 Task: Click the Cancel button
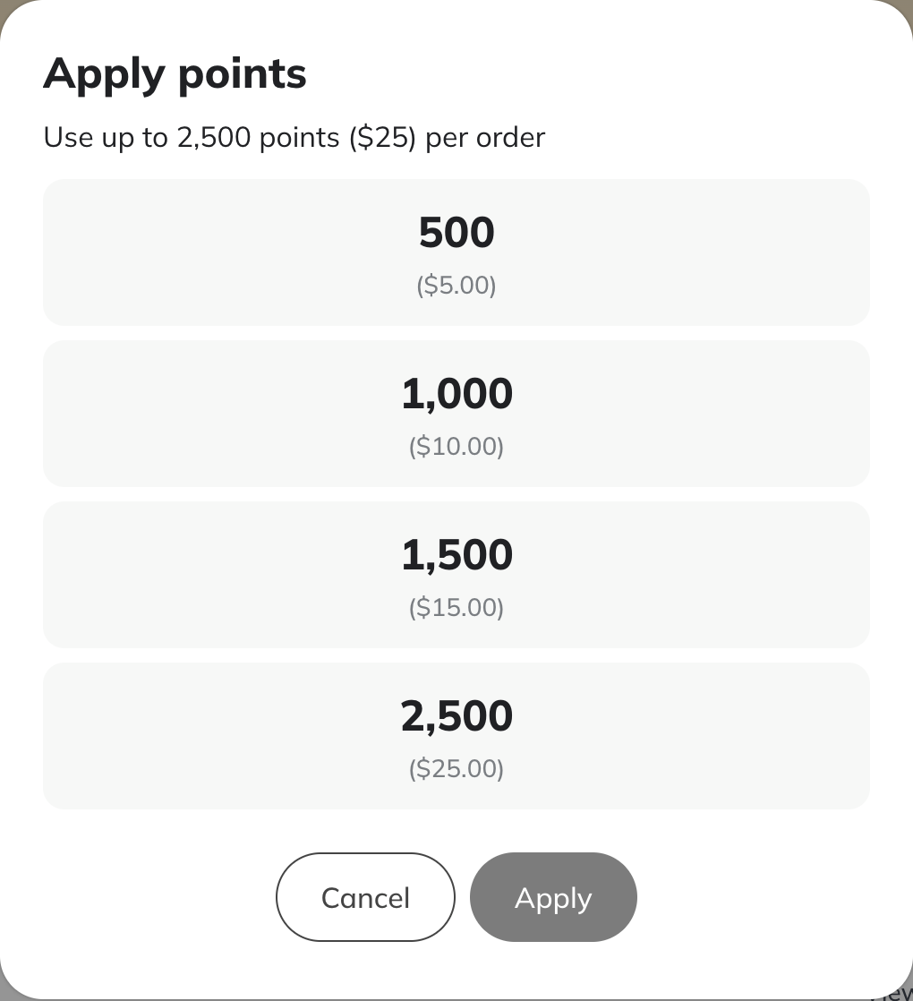click(365, 897)
